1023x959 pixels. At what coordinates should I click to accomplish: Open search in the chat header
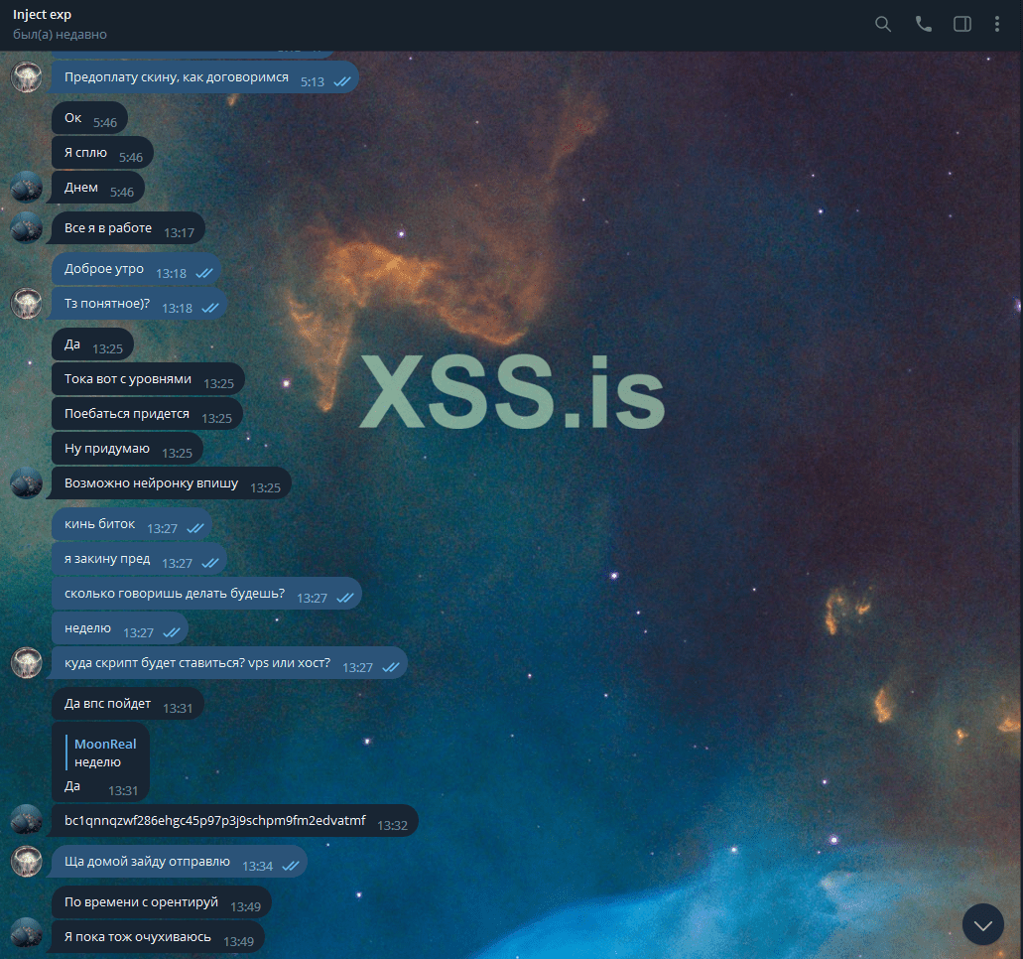pos(883,24)
